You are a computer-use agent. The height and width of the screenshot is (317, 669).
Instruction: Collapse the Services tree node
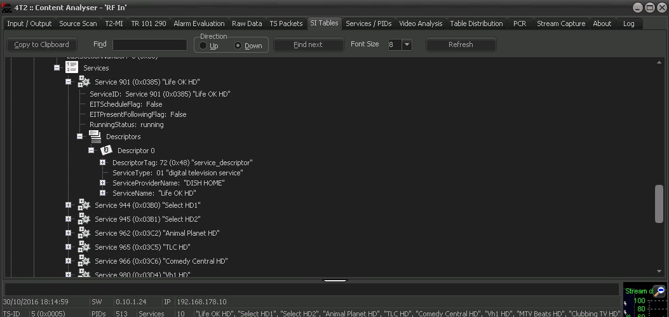coord(57,67)
